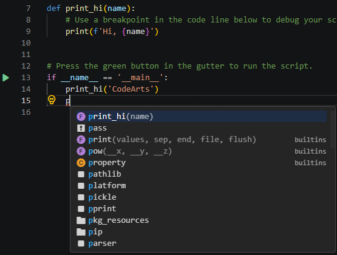This screenshot has width=337, height=255.
Task: Select builtins print(values, sep, end...) suggestion
Action: [202, 140]
